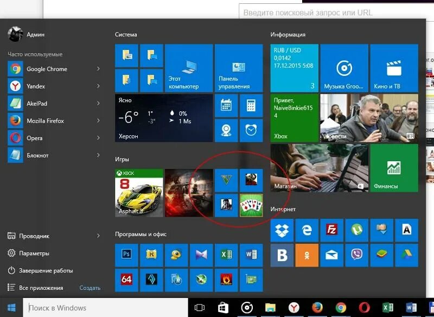Select the Система group heading
Screen dimensions: 434x317
click(x=126, y=34)
